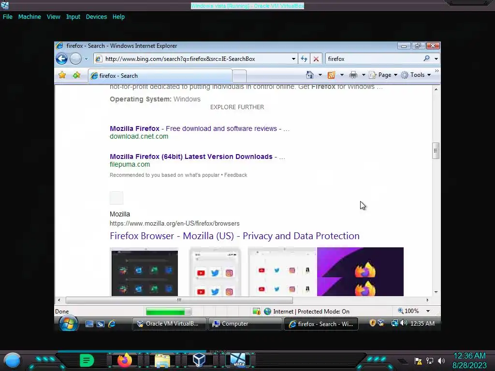Go back with the IE Back arrow
Viewport: 495px width, 371px height.
(x=61, y=58)
